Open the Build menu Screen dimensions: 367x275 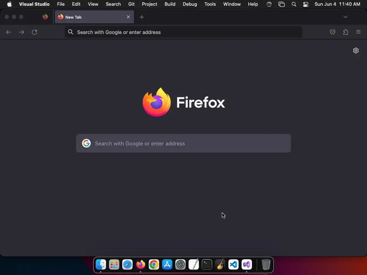(x=170, y=4)
